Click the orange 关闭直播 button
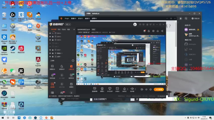The width and height of the screenshot is (214, 120). (159, 89)
